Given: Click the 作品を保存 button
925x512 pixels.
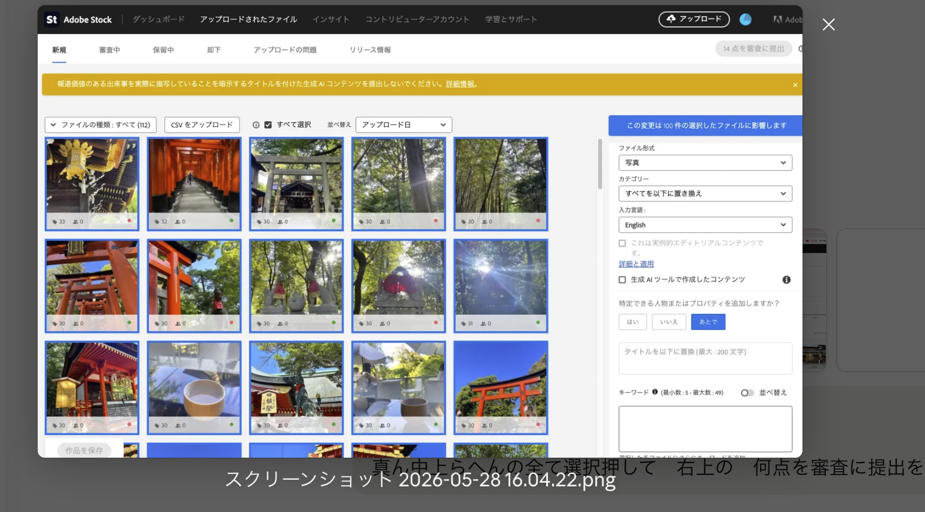Looking at the screenshot, I should 84,451.
